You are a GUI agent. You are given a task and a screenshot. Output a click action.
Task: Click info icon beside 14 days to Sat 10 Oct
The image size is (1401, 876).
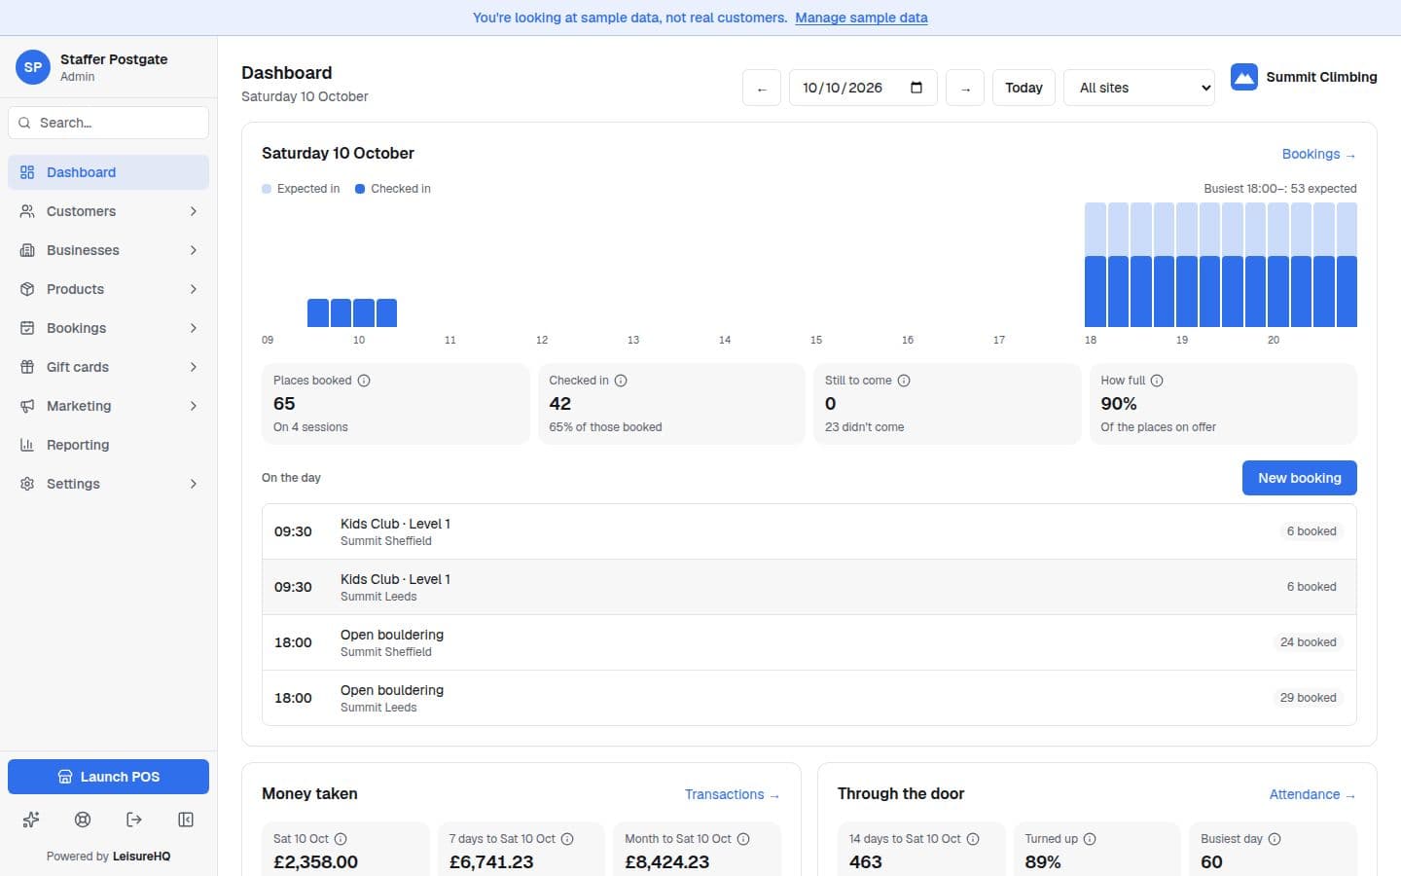click(973, 839)
